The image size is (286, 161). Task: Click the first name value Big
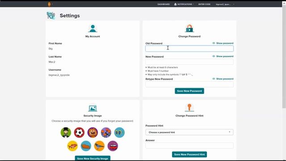[50, 49]
